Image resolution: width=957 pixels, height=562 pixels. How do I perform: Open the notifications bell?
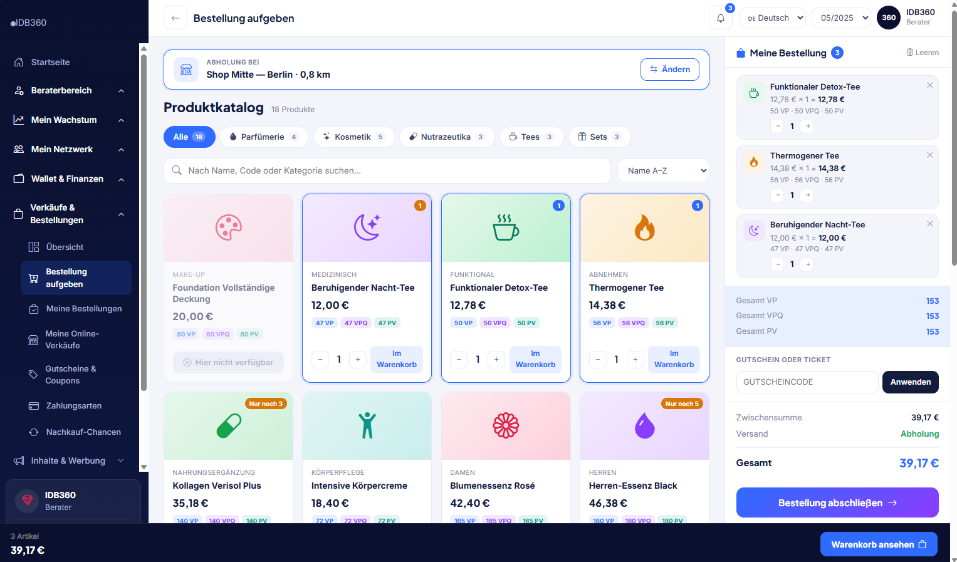(721, 18)
